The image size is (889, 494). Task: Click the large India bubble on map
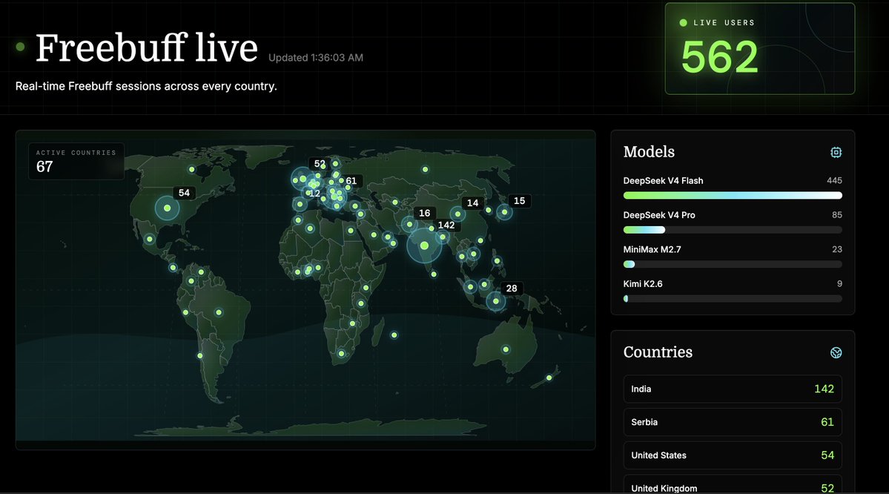(424, 246)
